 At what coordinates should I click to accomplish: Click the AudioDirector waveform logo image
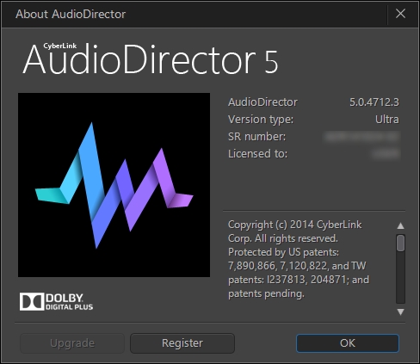point(114,185)
